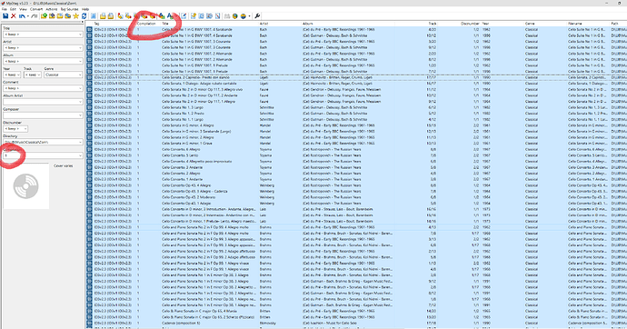Select row 'Cello Concerto, 6 Allegro'
The image size is (627, 329).
[356, 149]
